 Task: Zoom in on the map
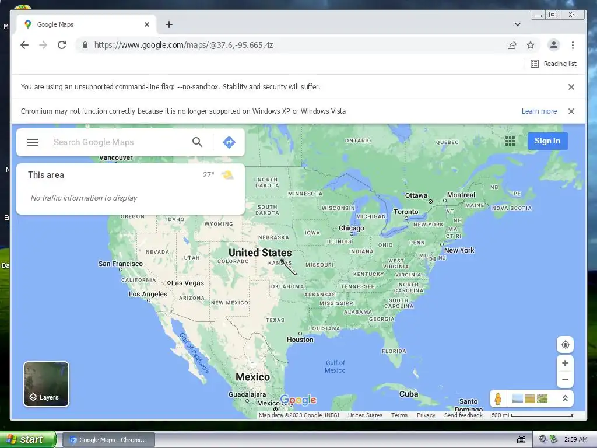click(x=565, y=363)
